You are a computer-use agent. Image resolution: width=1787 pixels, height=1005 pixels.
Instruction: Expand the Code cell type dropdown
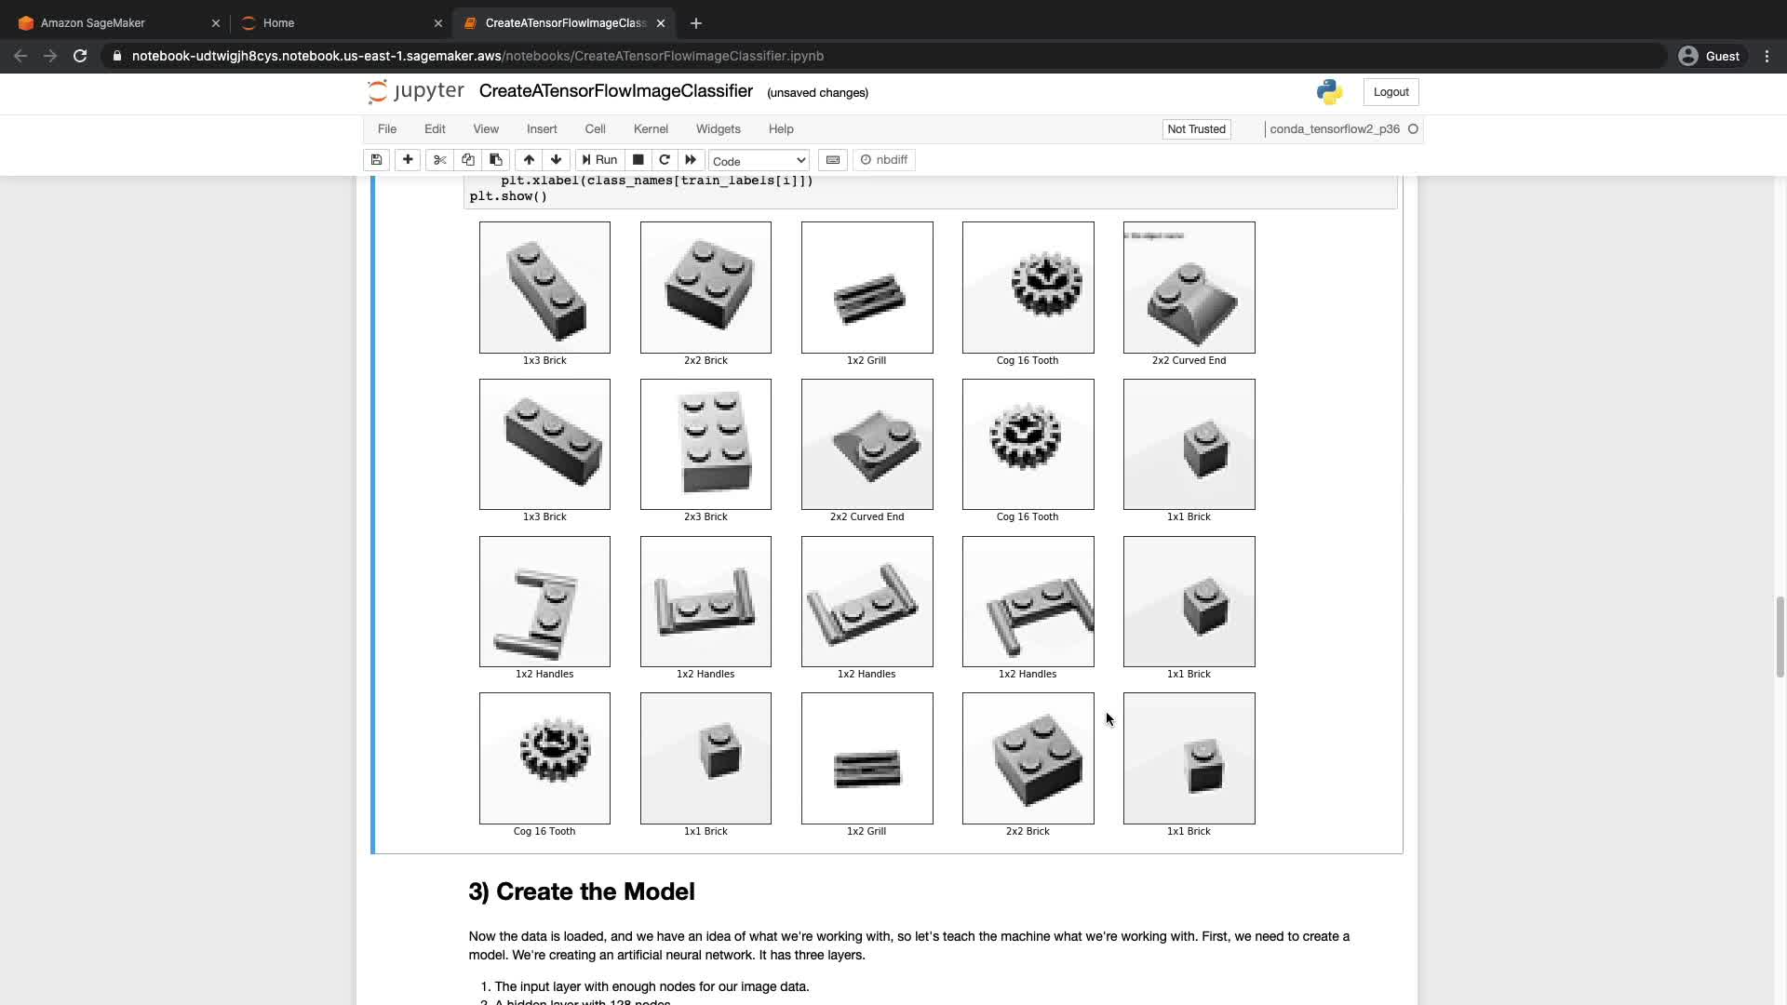[x=759, y=161]
